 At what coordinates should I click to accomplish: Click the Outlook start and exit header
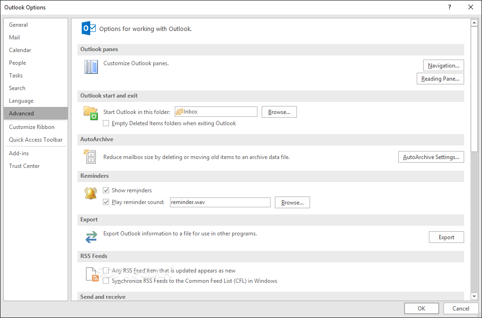coord(271,96)
